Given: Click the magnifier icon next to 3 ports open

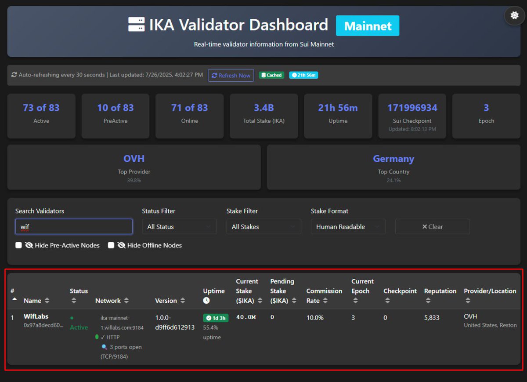Looking at the screenshot, I should tap(105, 347).
